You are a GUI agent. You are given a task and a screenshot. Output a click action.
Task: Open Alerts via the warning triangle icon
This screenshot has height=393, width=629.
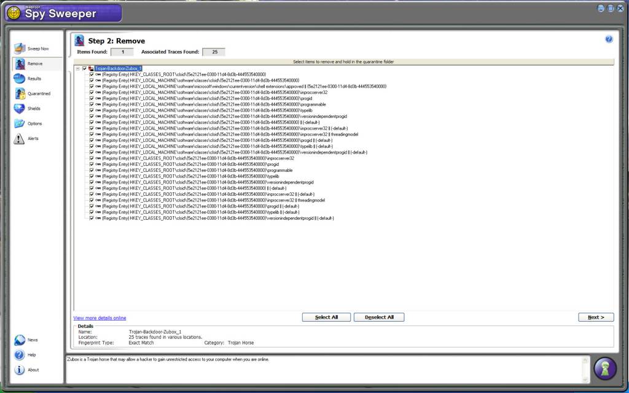19,139
